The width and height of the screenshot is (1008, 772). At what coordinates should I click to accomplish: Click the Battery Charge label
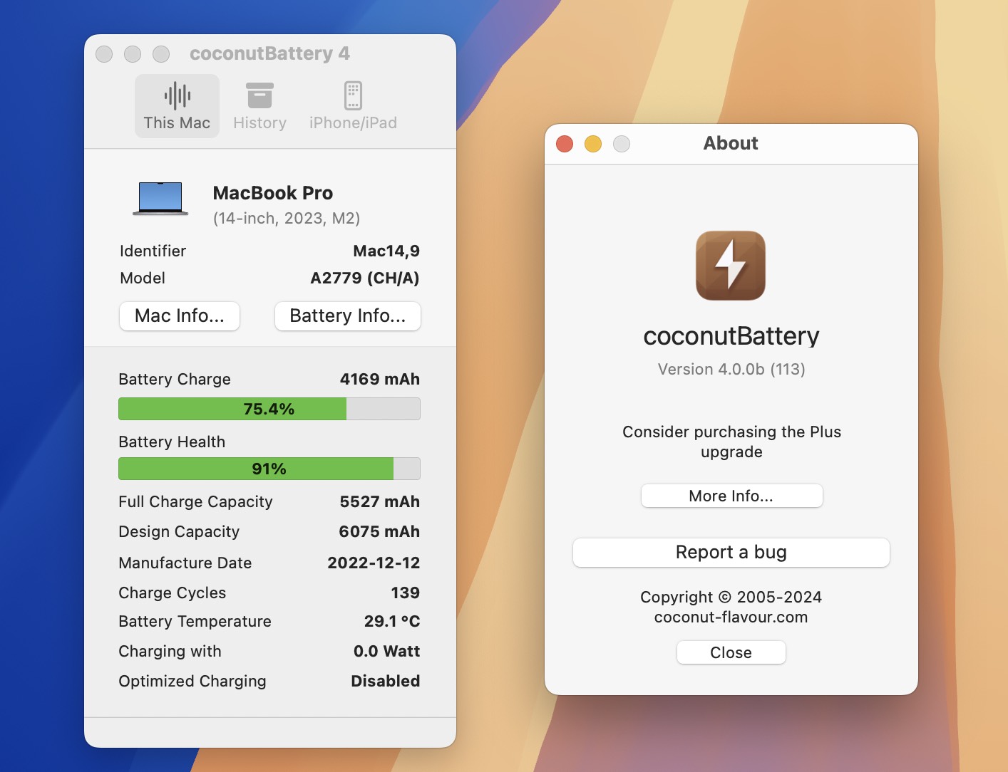point(175,379)
